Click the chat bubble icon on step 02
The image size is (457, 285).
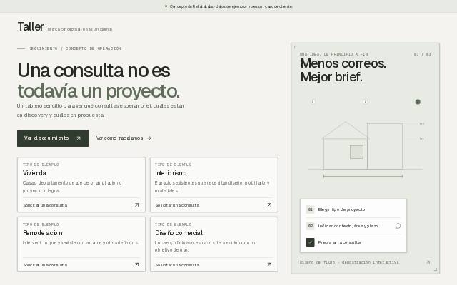coord(398,226)
